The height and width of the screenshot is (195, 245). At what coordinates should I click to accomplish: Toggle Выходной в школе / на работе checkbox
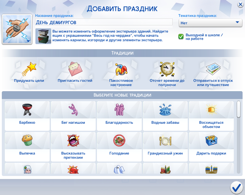[x=181, y=37]
